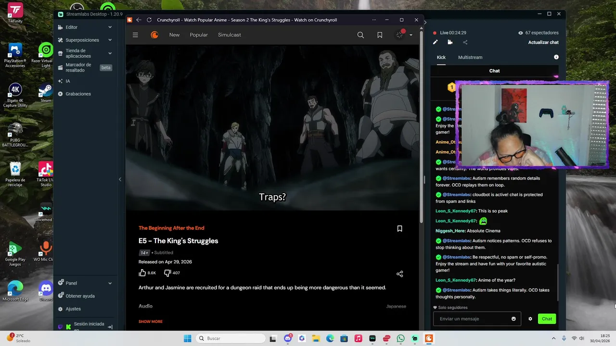616x346 pixels.
Task: Open the emoji picker in chat box
Action: tap(514, 319)
